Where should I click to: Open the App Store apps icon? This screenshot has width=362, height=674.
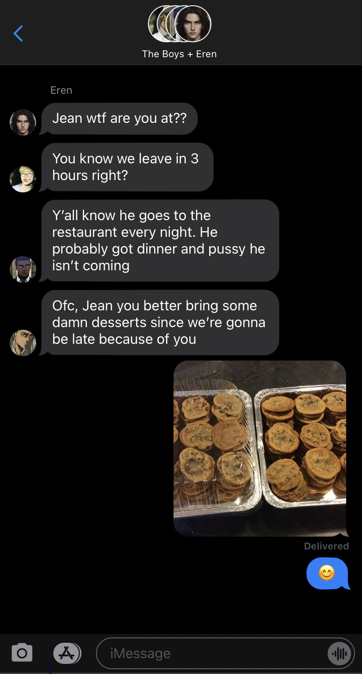pos(67,653)
